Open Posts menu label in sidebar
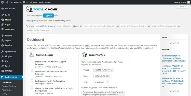The width and height of the screenshot is (191, 96). [x=8, y=15]
